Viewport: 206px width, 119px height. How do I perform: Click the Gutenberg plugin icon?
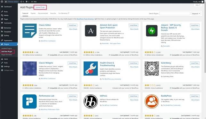coord(152,69)
